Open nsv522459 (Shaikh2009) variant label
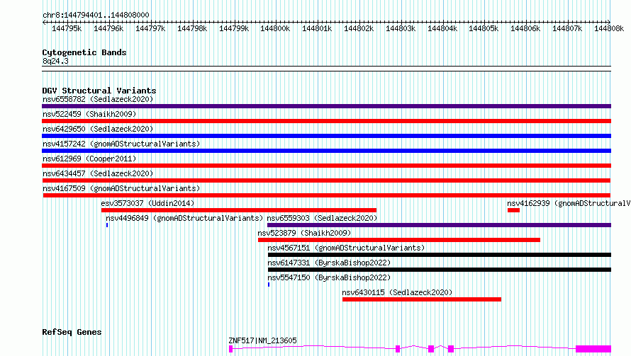The width and height of the screenshot is (631, 356). tap(89, 114)
